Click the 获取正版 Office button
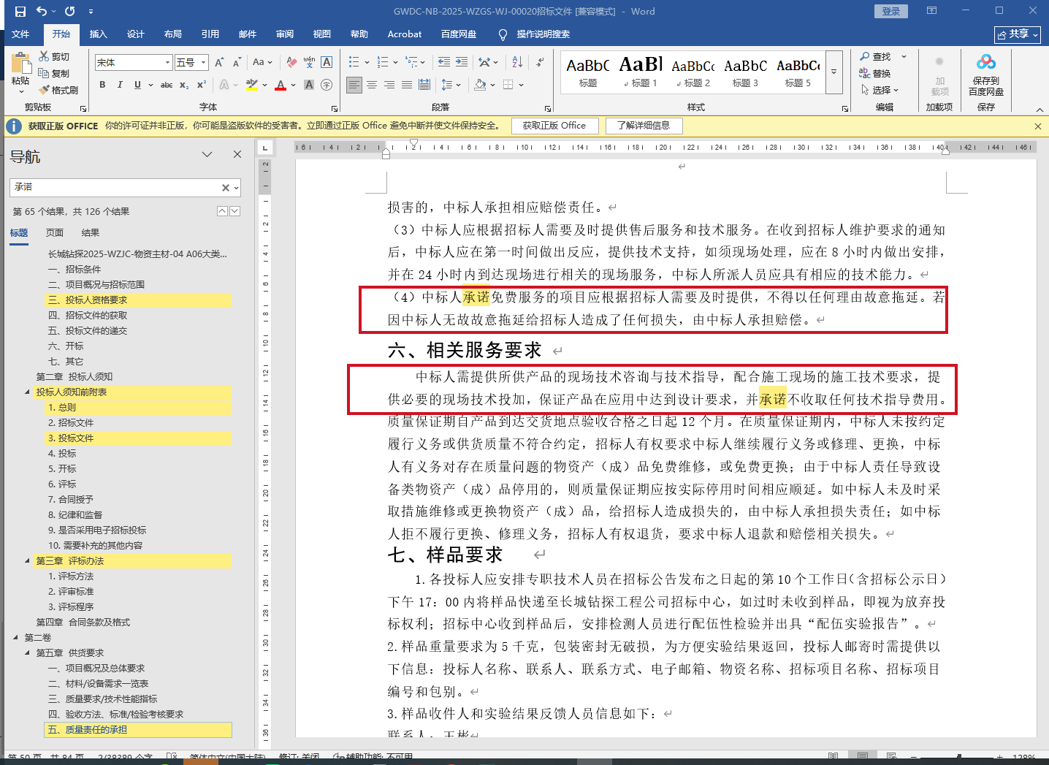1049x765 pixels. point(554,126)
